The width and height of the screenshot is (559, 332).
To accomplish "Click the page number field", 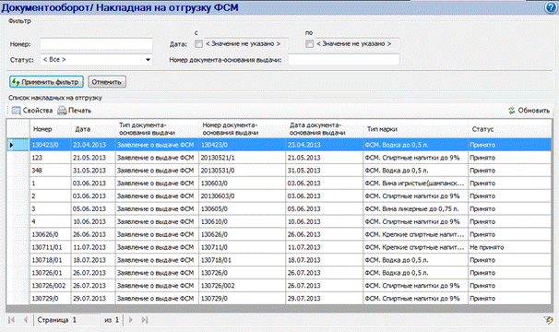I will click(86, 320).
